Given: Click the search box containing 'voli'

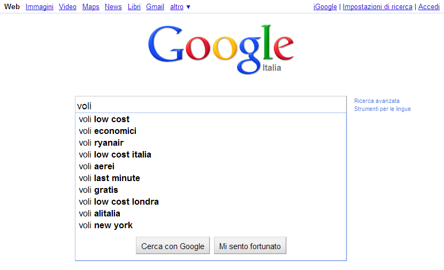Looking at the screenshot, I should (x=211, y=106).
